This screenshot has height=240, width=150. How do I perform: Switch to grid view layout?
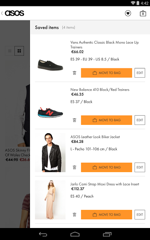tap(19, 51)
